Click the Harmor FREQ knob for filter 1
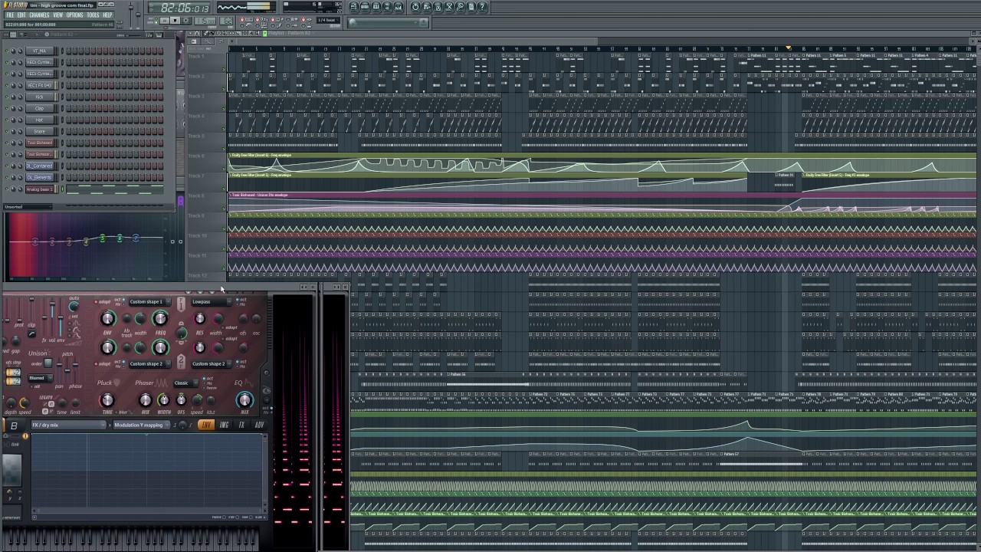The width and height of the screenshot is (981, 552). tap(160, 318)
